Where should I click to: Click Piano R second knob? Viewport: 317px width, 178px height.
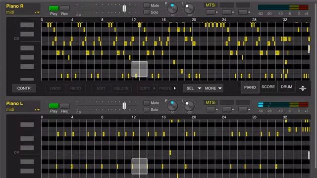coord(189,9)
